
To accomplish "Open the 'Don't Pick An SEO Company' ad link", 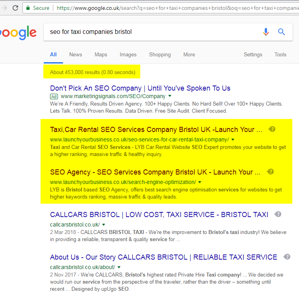I will pos(140,88).
